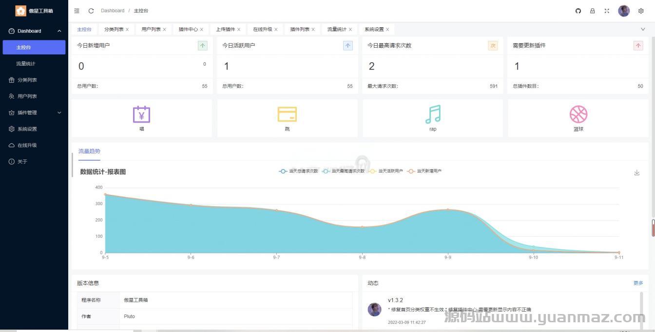Viewport: 655px width, 332px height.
Task: Open 用户列表 in the sidebar
Action: [x=27, y=96]
